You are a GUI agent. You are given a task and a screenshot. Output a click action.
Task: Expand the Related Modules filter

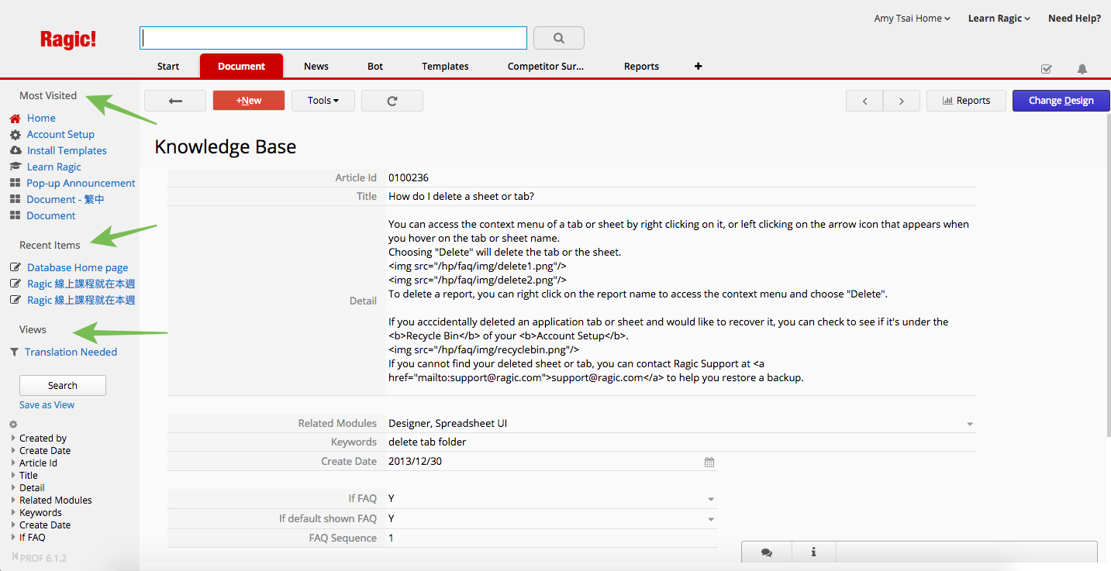pyautogui.click(x=14, y=500)
